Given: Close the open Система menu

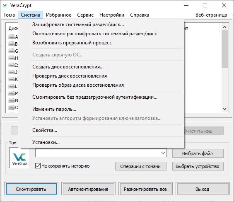Looking at the screenshot, I should (x=31, y=15).
